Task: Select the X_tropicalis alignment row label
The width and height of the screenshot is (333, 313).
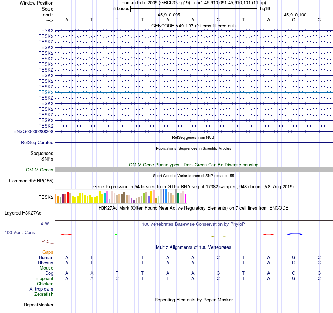Action: [x=41, y=289]
